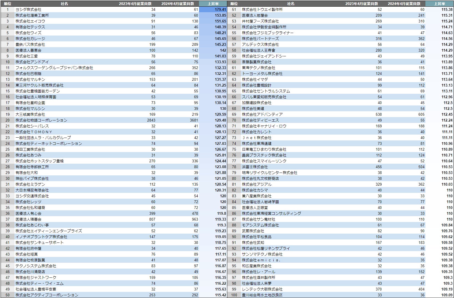Select the 株式会社マルキン cell

30,79
